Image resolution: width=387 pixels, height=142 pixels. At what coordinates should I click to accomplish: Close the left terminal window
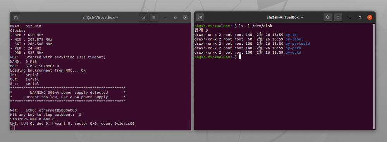(x=185, y=17)
